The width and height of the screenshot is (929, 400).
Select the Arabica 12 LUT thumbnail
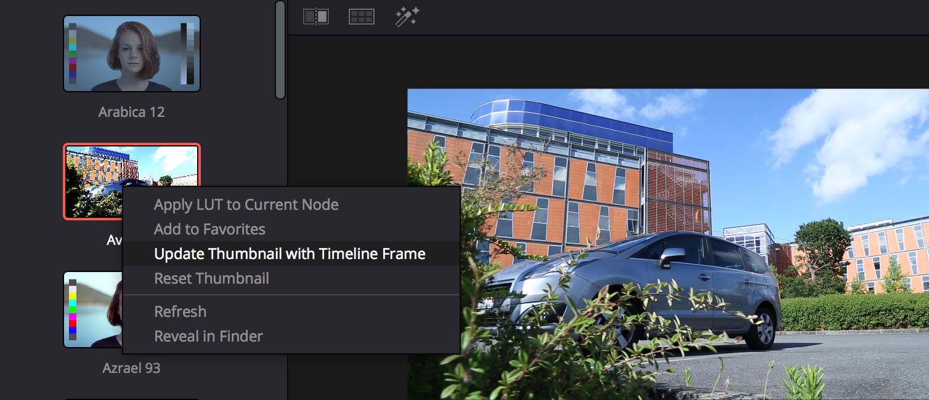click(132, 54)
